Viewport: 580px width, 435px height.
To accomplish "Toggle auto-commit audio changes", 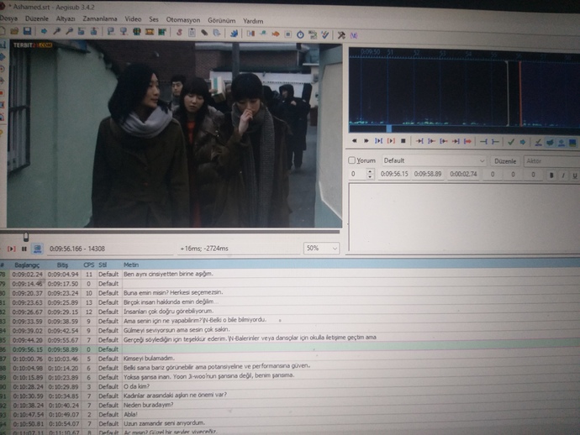I will tap(538, 142).
